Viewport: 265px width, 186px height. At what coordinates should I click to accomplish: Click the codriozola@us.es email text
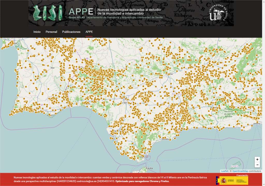click(x=86, y=181)
